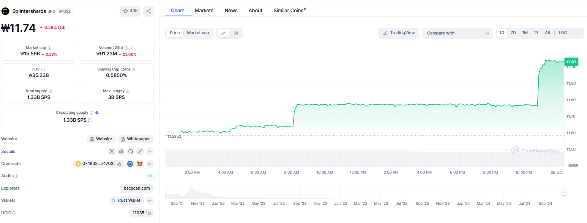Copy the UCID 11035
Image resolution: width=587 pixels, height=223 pixels.
(148, 213)
